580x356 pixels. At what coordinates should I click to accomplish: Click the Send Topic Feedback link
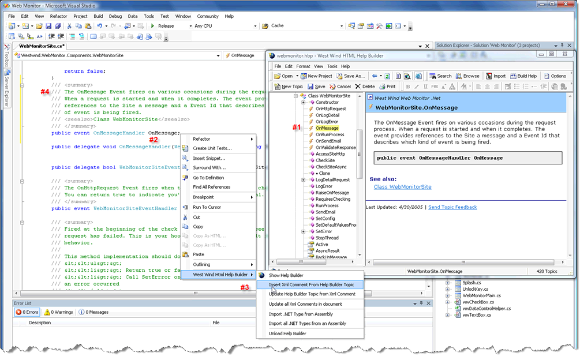(x=452, y=207)
